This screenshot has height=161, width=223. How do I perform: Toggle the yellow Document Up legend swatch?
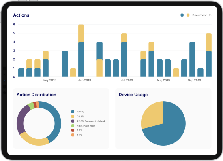tap(188, 15)
